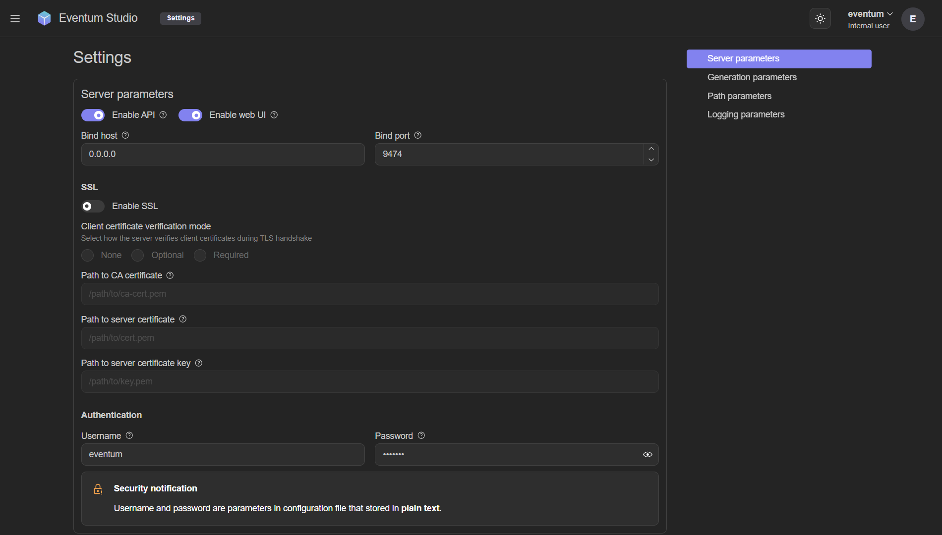This screenshot has height=535, width=942.
Task: Expand the eventum user dropdown
Action: (870, 14)
